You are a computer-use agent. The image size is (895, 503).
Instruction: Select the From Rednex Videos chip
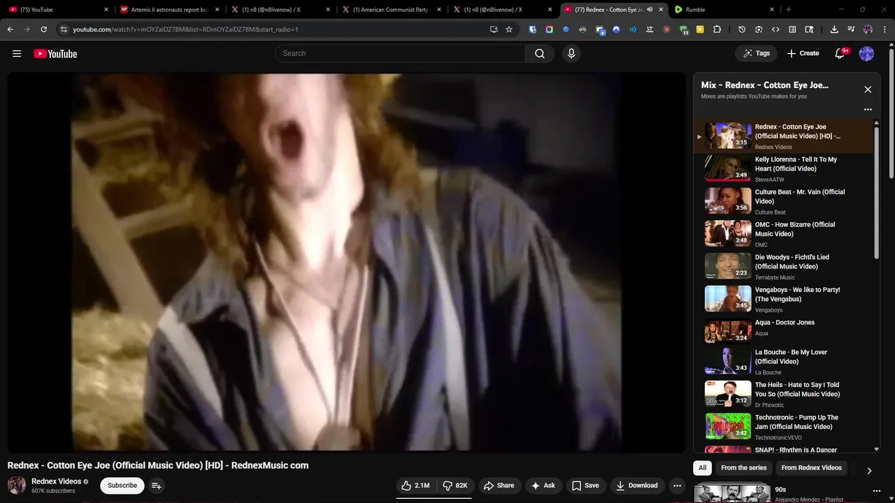812,468
